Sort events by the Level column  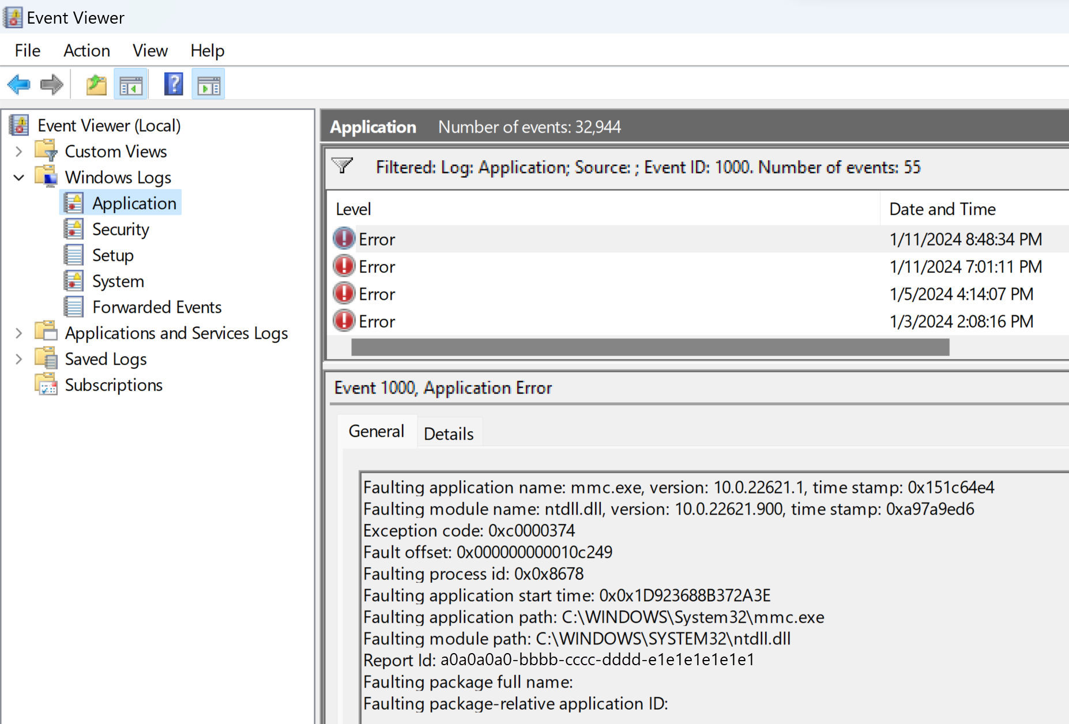353,209
